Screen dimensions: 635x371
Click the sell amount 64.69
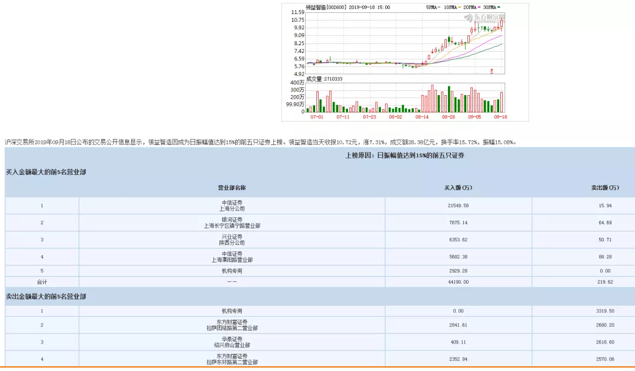coord(605,222)
